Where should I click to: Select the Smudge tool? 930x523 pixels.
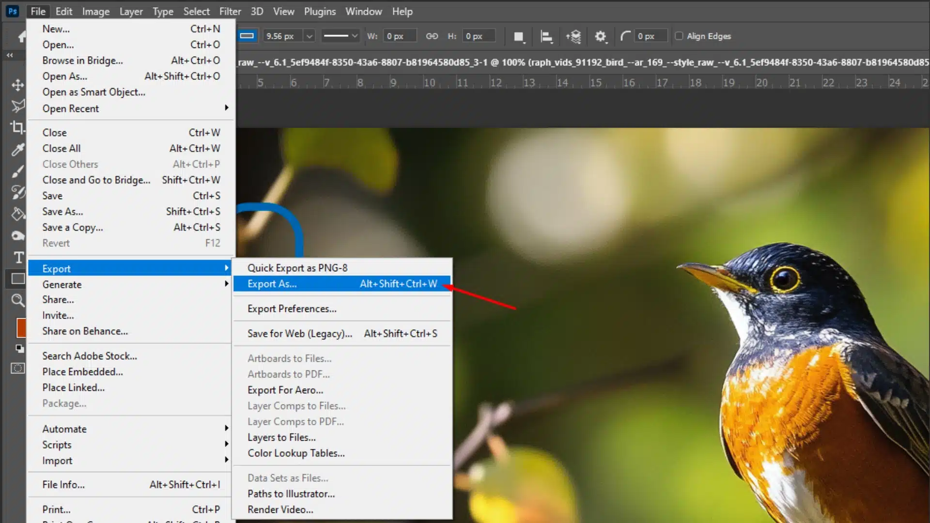coord(18,235)
